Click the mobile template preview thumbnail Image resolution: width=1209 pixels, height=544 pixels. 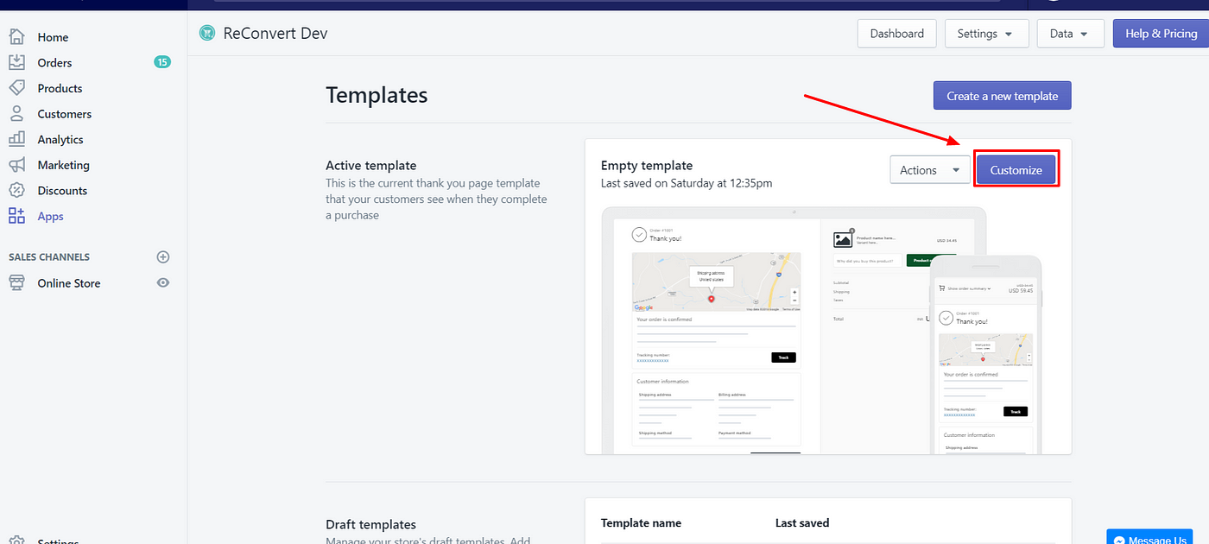coord(985,355)
